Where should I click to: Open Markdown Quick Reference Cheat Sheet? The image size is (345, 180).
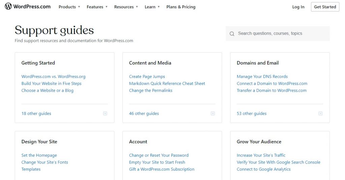(167, 84)
